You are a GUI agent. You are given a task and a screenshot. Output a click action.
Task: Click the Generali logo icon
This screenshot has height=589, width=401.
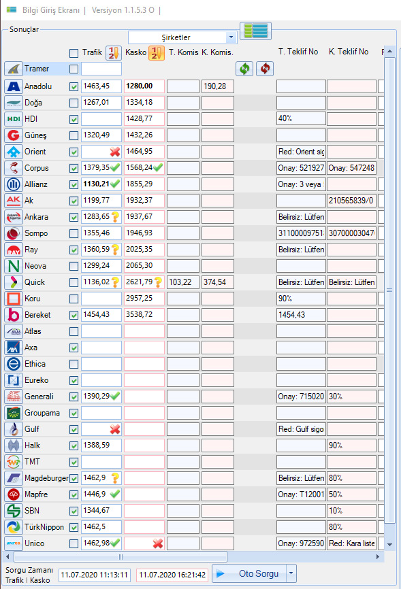click(14, 397)
